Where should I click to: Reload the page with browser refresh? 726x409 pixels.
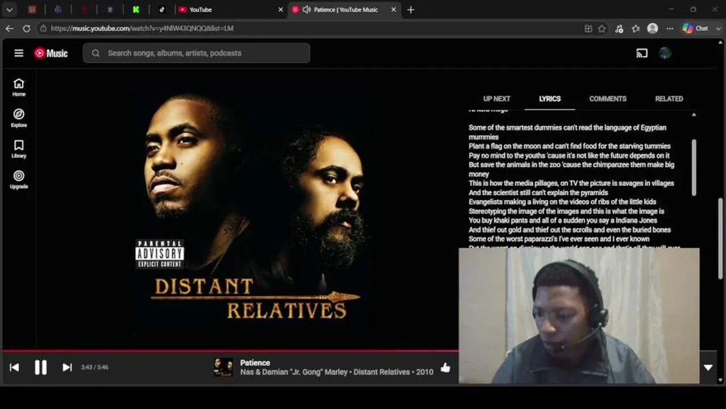[x=27, y=28]
